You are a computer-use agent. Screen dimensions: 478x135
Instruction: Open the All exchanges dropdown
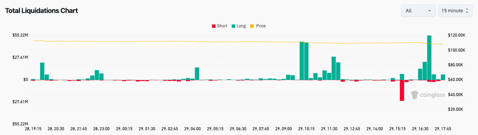point(419,11)
